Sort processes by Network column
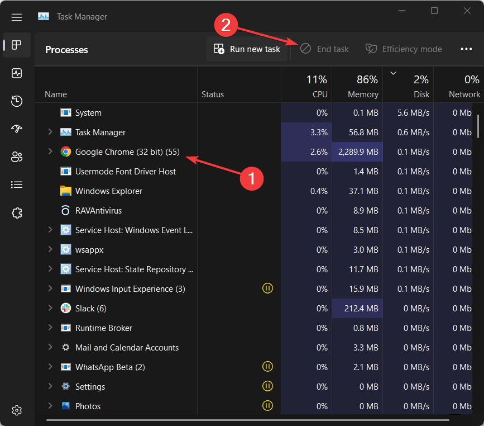The width and height of the screenshot is (484, 426). click(x=459, y=85)
